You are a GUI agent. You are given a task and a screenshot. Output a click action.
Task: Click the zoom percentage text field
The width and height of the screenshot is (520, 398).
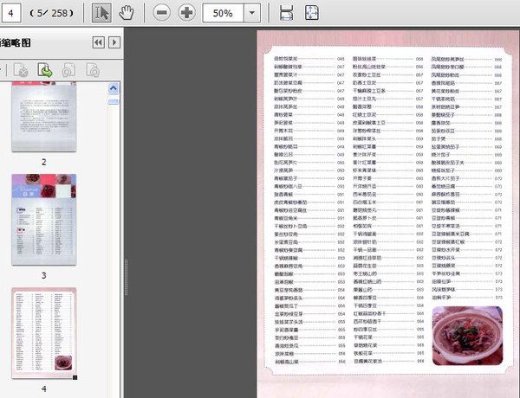(x=223, y=13)
